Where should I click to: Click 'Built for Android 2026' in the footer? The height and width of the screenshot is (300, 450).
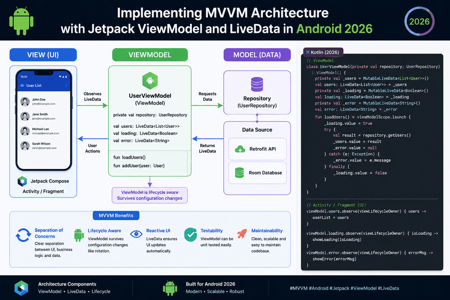pos(210,284)
